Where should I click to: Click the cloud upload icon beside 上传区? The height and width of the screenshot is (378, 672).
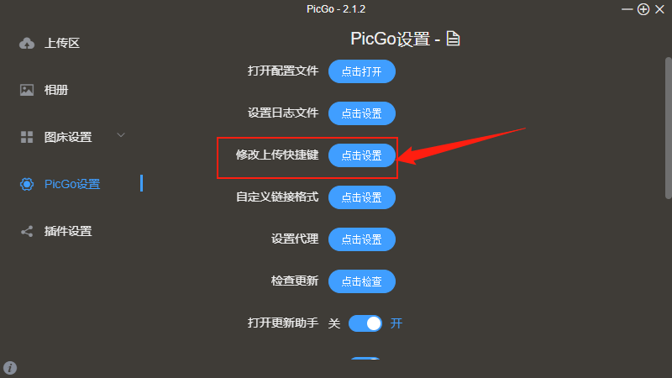(27, 44)
